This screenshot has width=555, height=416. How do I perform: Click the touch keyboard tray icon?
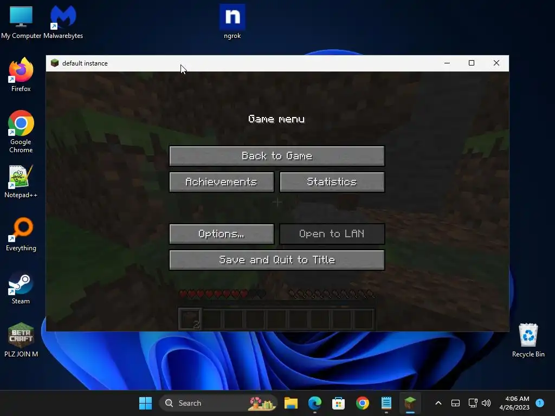(455, 403)
